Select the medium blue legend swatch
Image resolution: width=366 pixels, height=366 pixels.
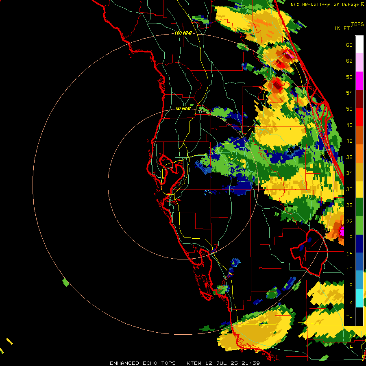coord(359,261)
